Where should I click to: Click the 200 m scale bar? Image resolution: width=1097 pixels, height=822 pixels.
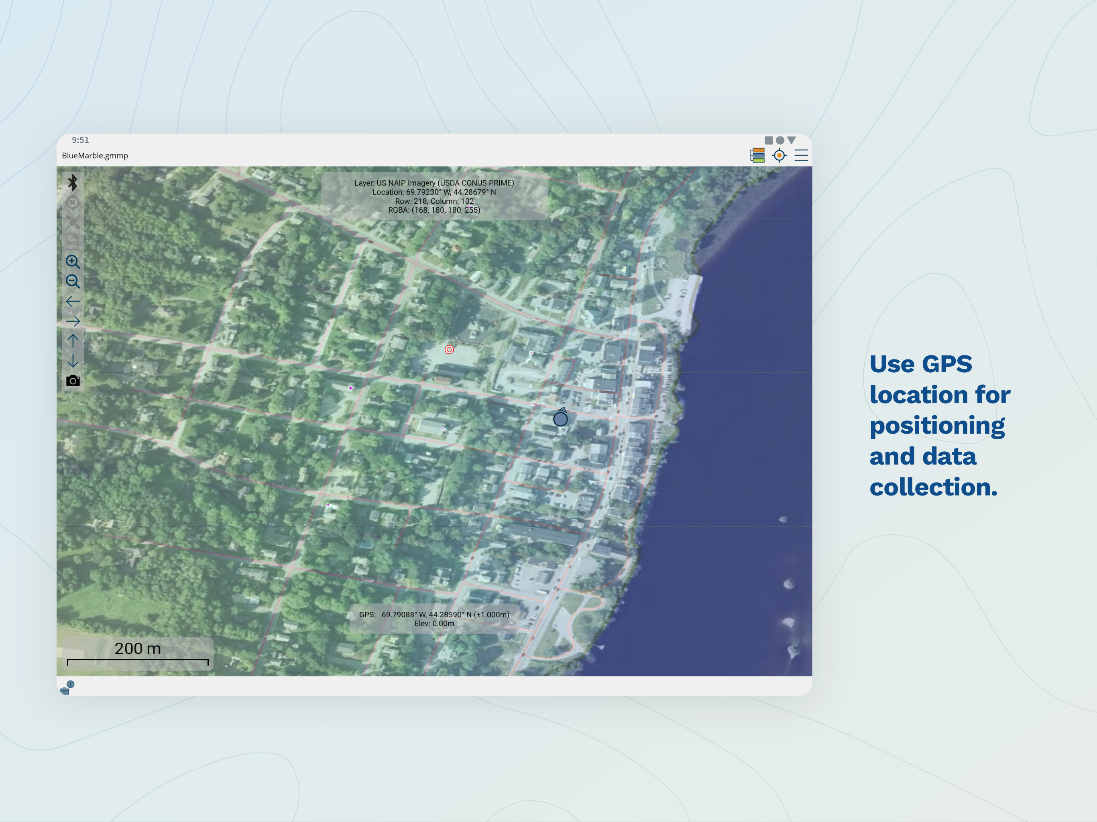[138, 654]
